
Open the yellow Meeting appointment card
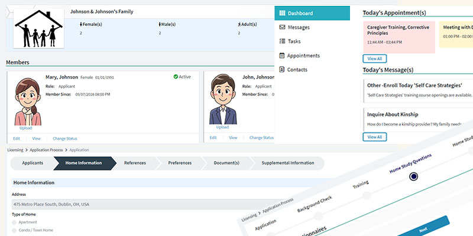point(456,34)
